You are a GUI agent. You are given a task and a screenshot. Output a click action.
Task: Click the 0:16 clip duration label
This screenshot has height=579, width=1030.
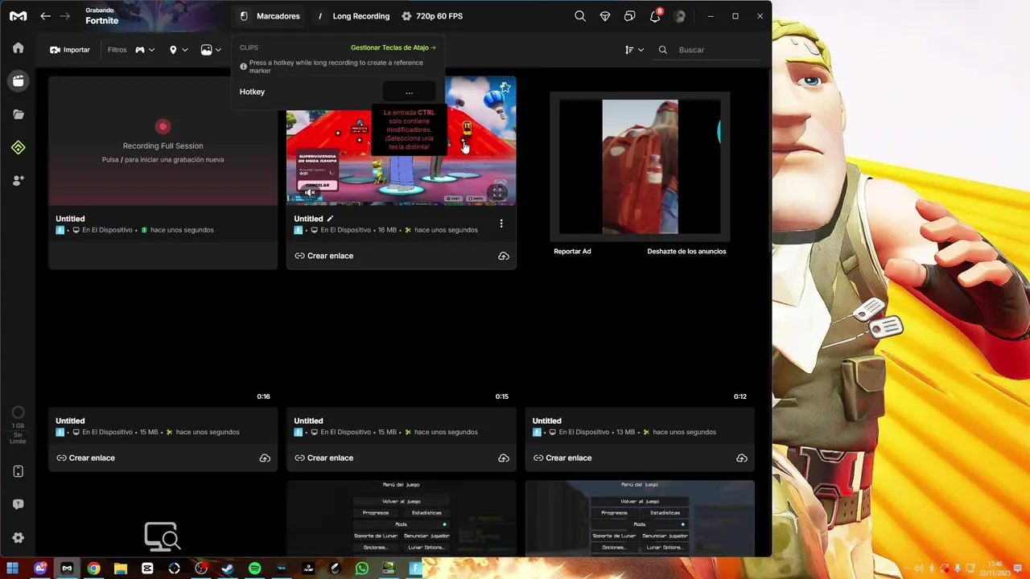pyautogui.click(x=263, y=396)
